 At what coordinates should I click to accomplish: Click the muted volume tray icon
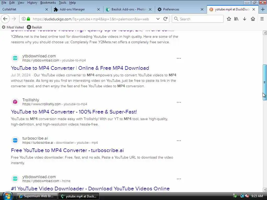247,196
